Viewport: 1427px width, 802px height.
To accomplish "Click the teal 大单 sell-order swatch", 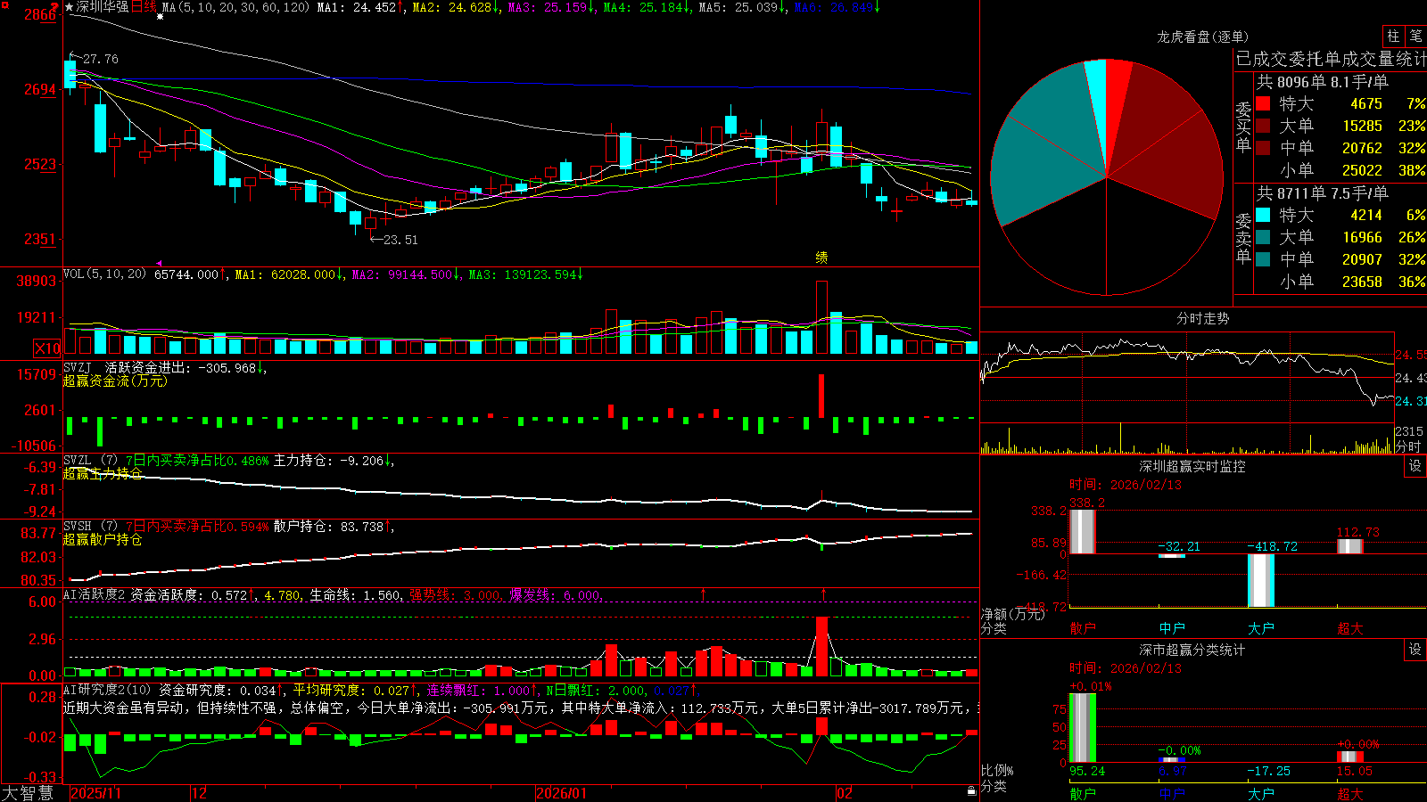I will click(x=1263, y=237).
